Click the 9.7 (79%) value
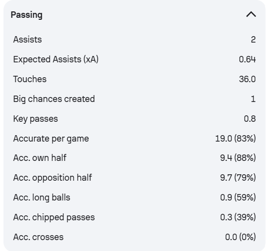Screen dimensions: 266x251 click(x=238, y=178)
